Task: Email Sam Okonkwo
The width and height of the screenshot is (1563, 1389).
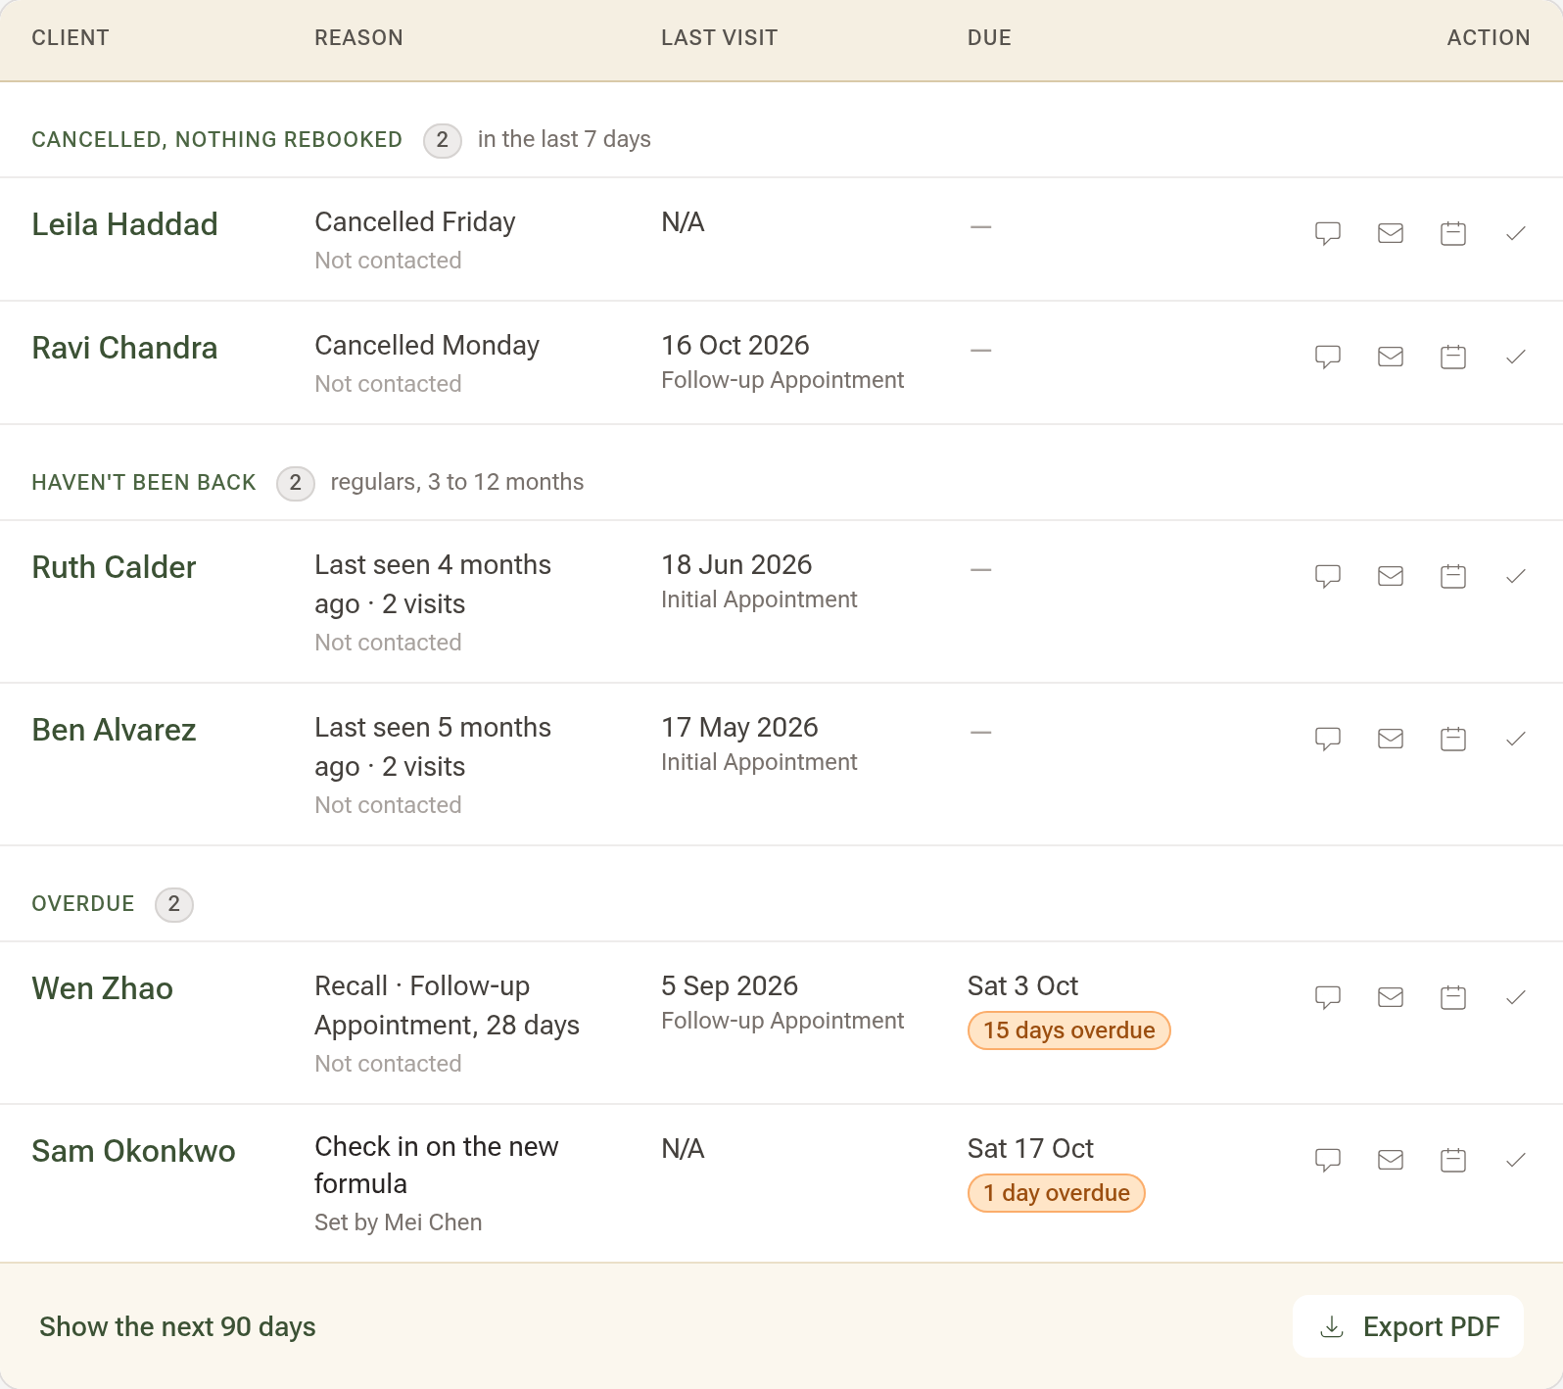Action: (x=1390, y=1160)
